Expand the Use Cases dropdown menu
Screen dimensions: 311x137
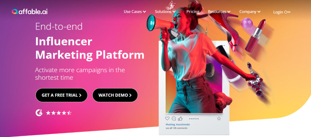click(135, 12)
